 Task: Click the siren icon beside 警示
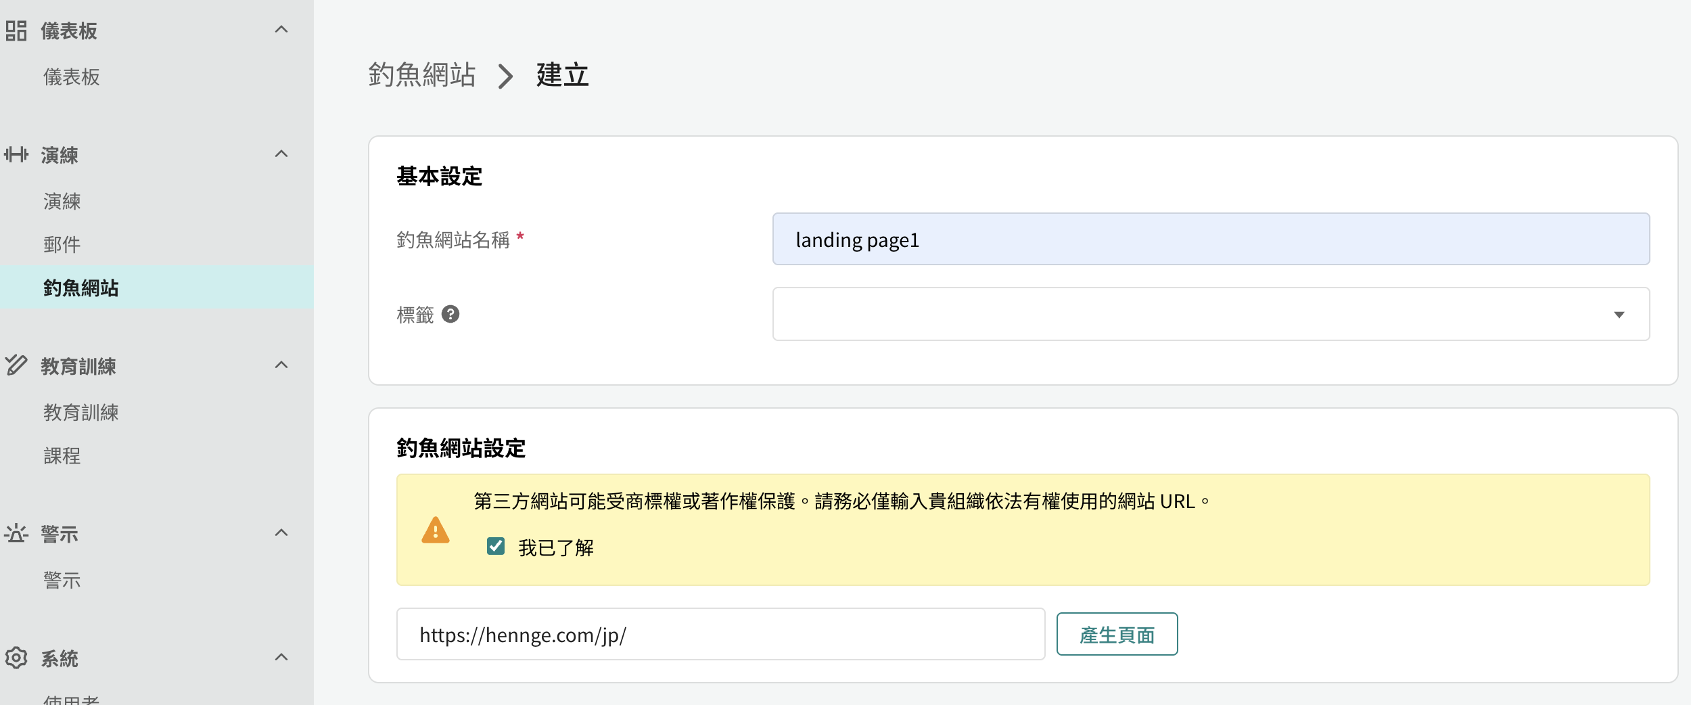[x=16, y=533]
